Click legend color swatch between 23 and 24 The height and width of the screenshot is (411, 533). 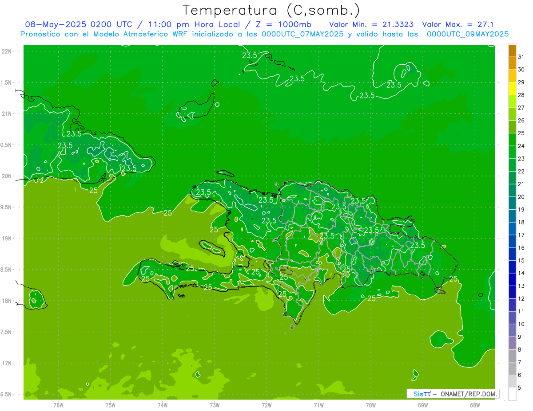click(x=512, y=152)
